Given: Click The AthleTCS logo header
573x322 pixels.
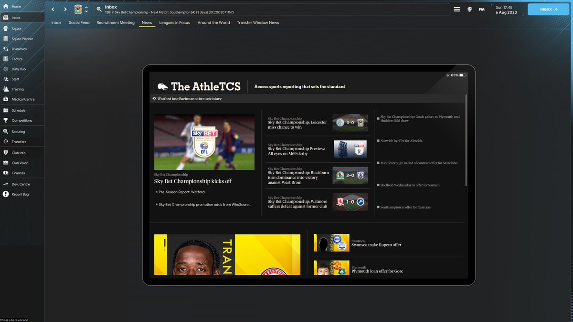Looking at the screenshot, I should pyautogui.click(x=200, y=86).
